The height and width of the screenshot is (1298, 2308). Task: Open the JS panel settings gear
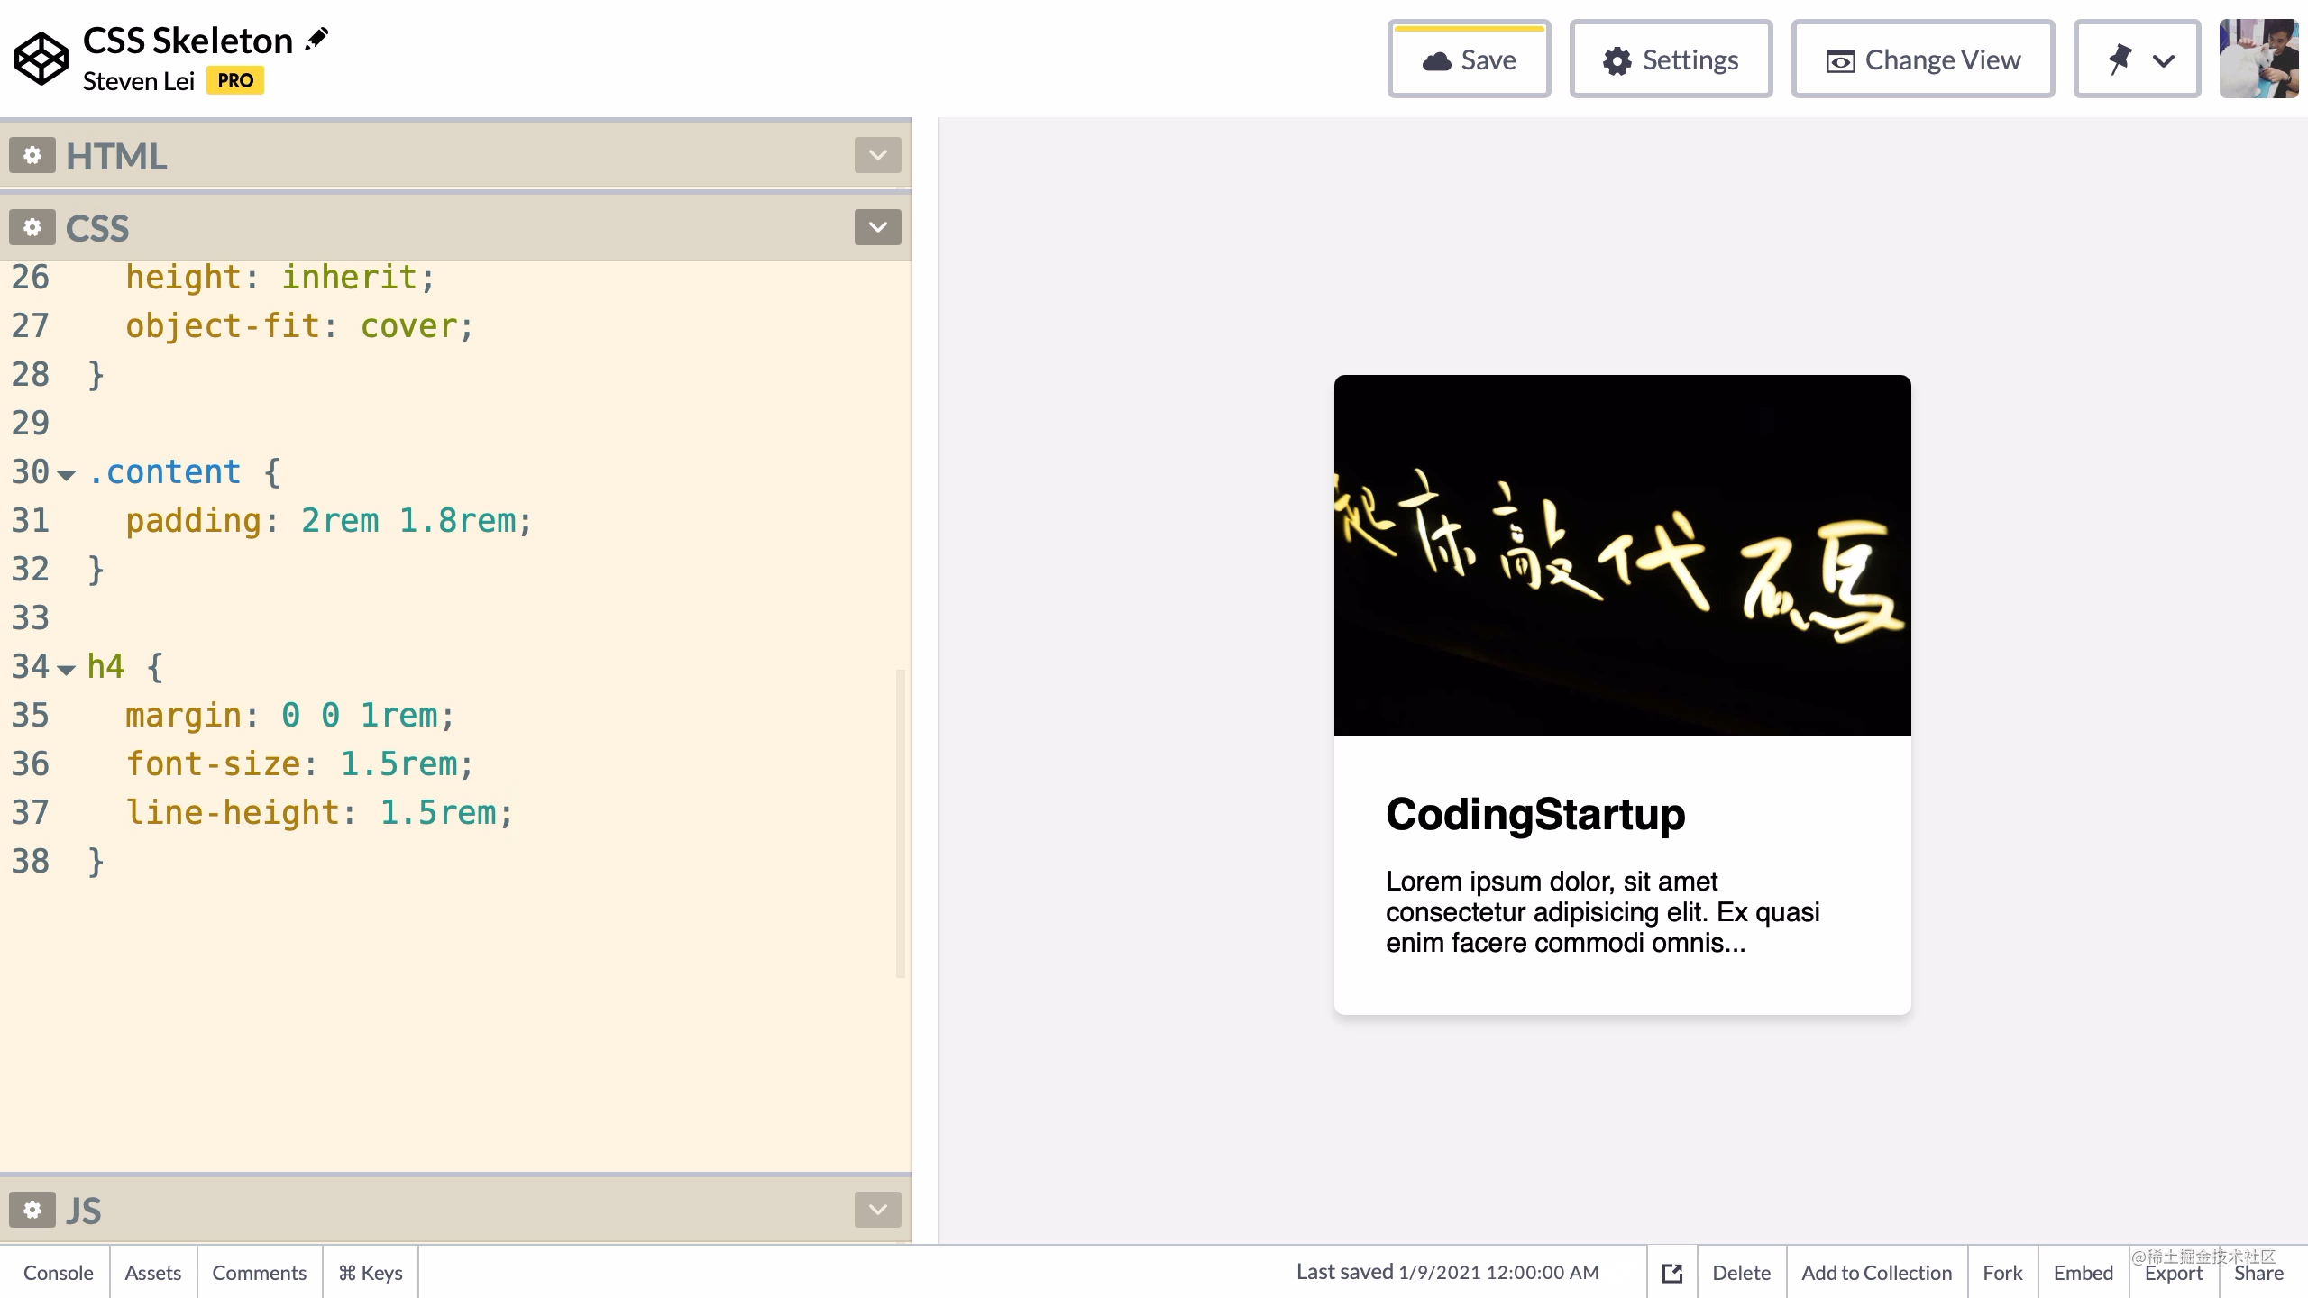point(32,1210)
